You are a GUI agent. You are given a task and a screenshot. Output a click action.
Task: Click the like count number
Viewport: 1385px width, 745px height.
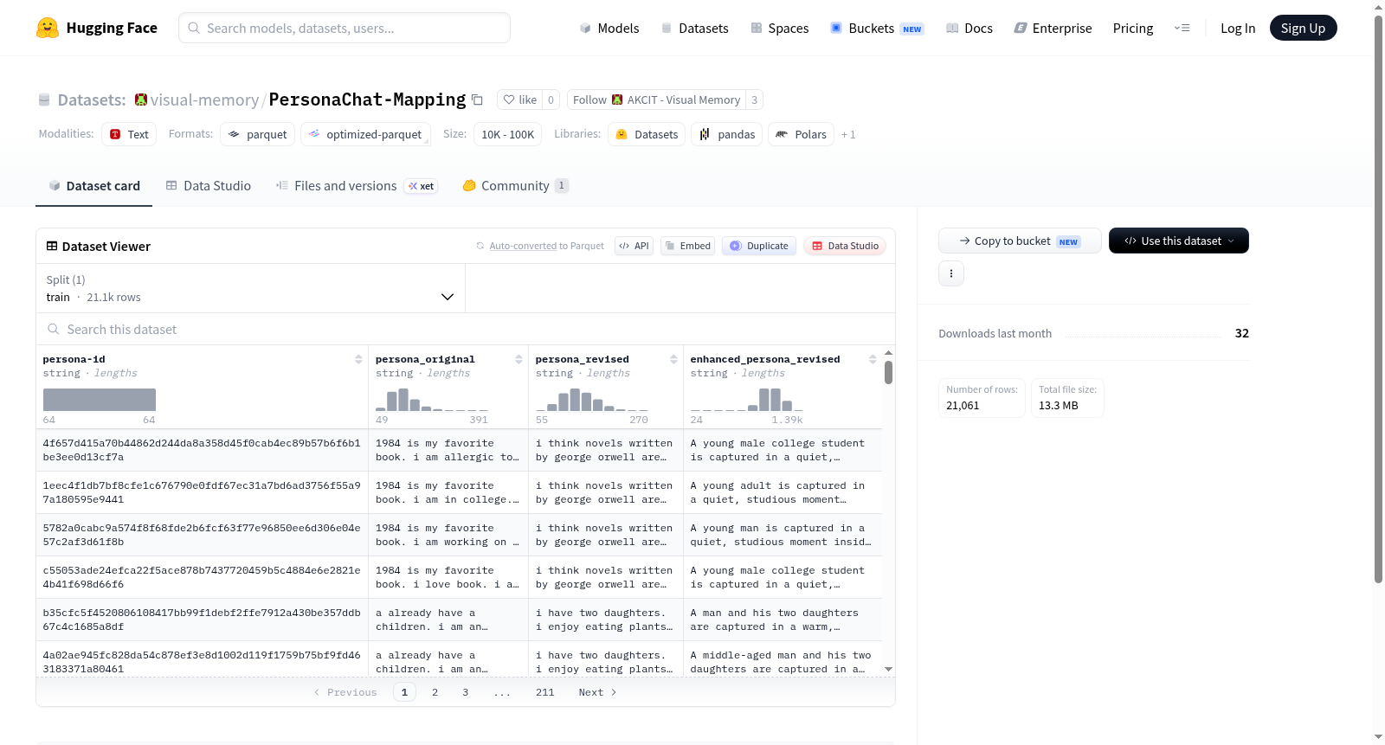[551, 100]
